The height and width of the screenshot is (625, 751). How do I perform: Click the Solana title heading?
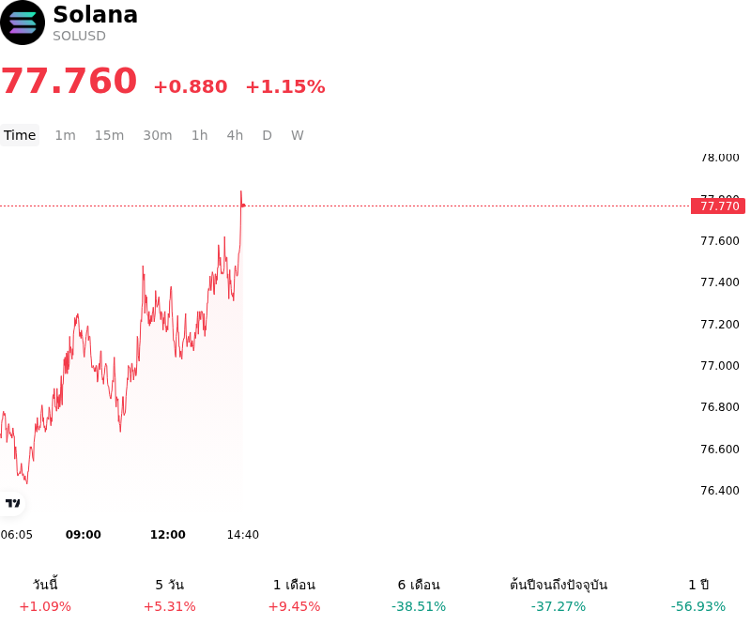[96, 14]
